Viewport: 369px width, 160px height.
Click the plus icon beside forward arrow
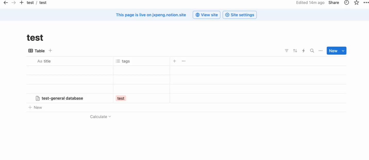click(x=22, y=3)
